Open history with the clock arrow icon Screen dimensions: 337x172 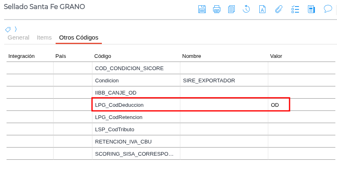click(246, 9)
